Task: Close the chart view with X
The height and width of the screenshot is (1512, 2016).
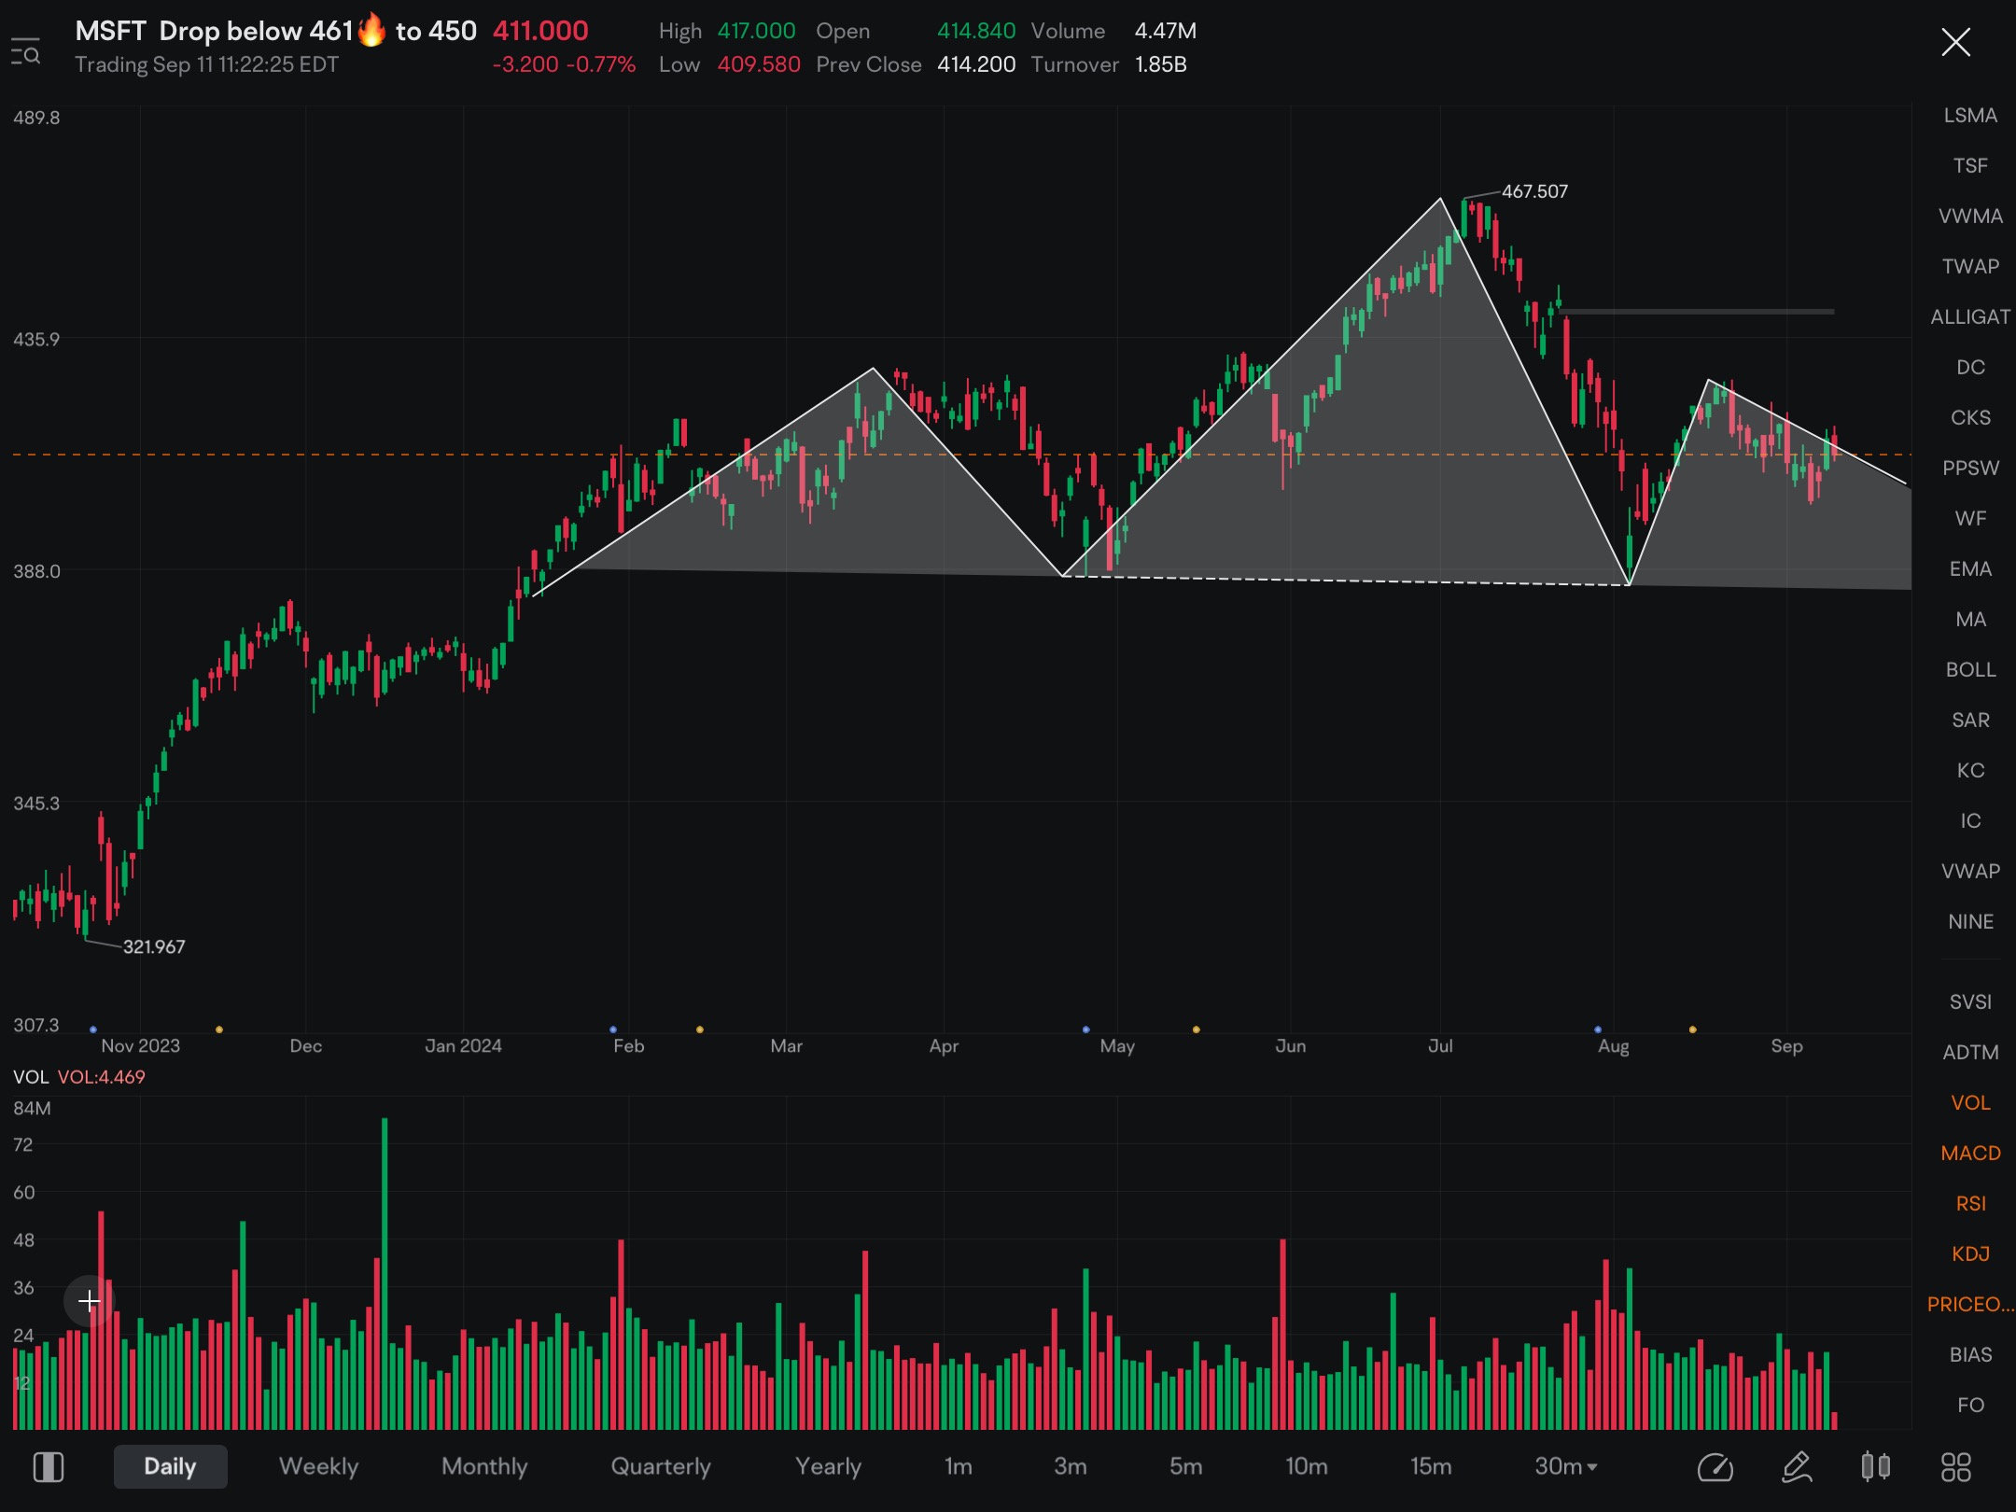Action: click(x=1955, y=42)
